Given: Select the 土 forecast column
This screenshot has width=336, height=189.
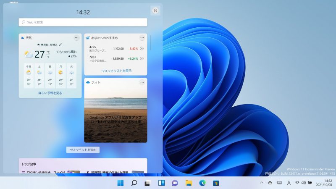Looking at the screenshot, I should [x=39, y=76].
